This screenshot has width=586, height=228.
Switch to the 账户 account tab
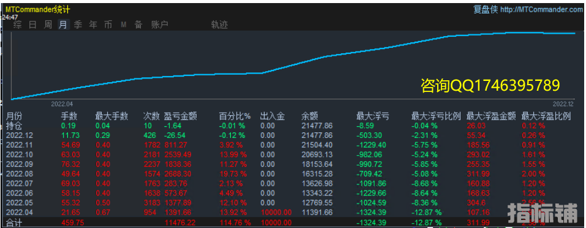coord(160,25)
